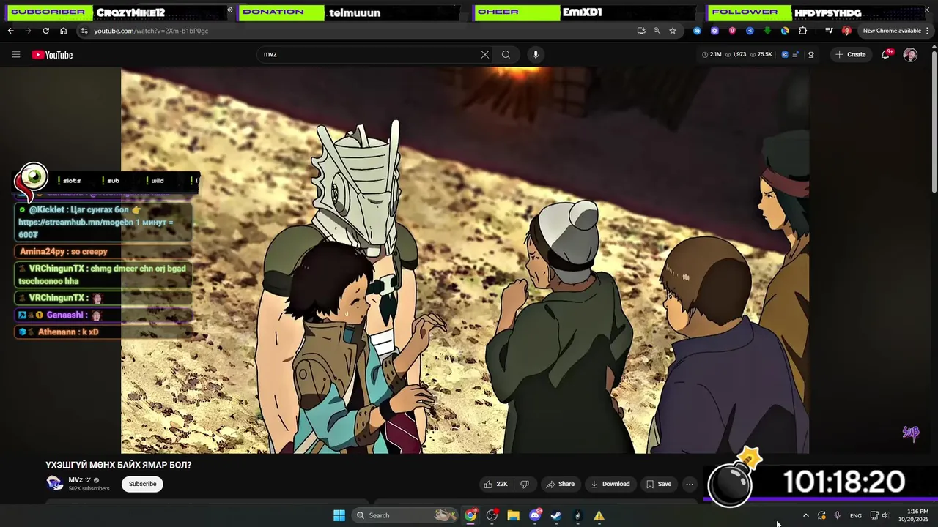Open the browser home page icon
938x527 pixels.
63,31
